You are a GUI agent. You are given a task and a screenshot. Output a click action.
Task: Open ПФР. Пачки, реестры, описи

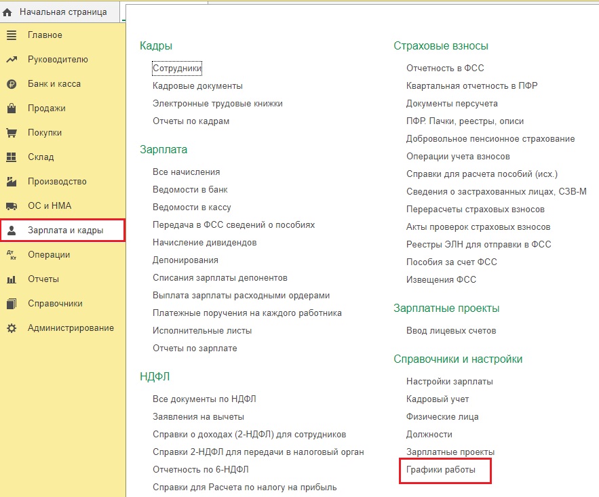[465, 121]
